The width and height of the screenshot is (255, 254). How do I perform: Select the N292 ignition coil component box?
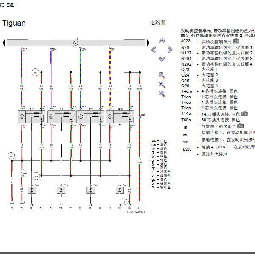coord(120,117)
